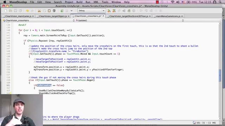Image resolution: width=225 pixels, height=126 pixels.
Task: Click the second build icon after Debug combo
Action: pyautogui.click(x=114, y=11)
